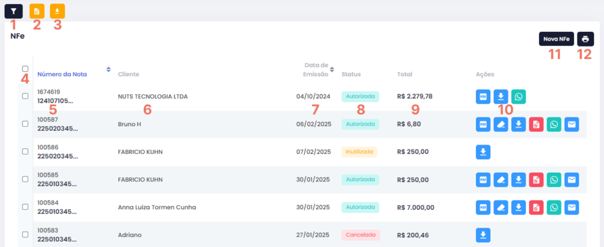
Task: Click the Autorizada status badge for Bruno H
Action: coord(360,124)
